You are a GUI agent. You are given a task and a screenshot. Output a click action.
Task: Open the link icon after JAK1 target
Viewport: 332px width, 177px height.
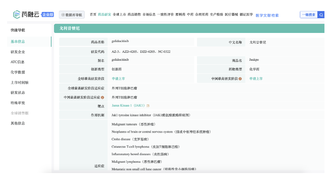coord(148,106)
